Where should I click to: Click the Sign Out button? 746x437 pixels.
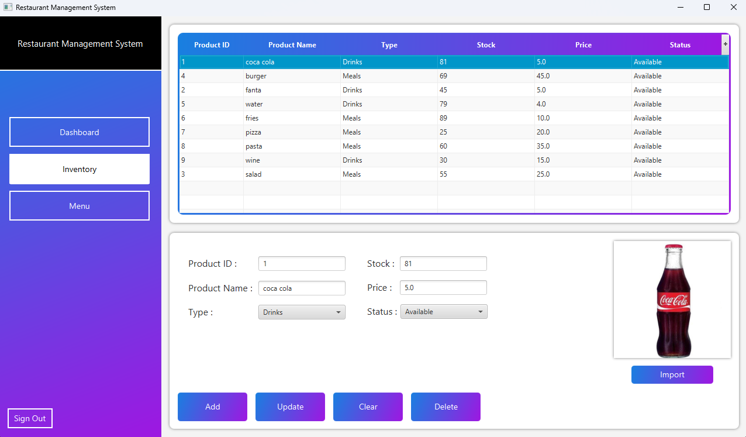30,418
